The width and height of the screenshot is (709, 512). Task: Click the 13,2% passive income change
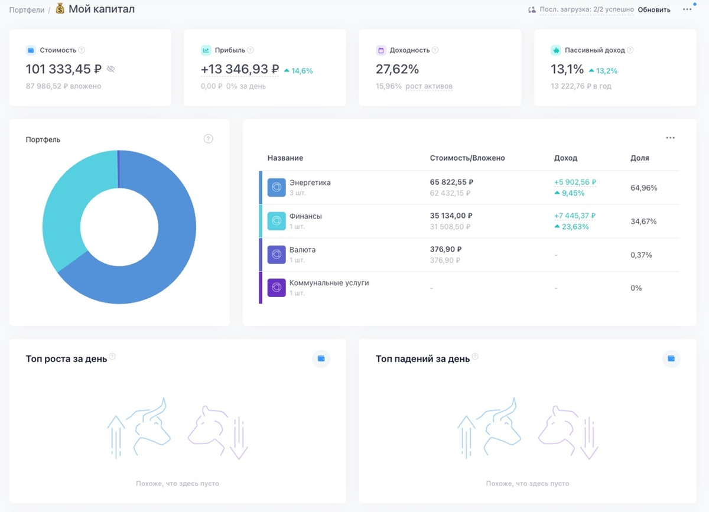tap(603, 71)
